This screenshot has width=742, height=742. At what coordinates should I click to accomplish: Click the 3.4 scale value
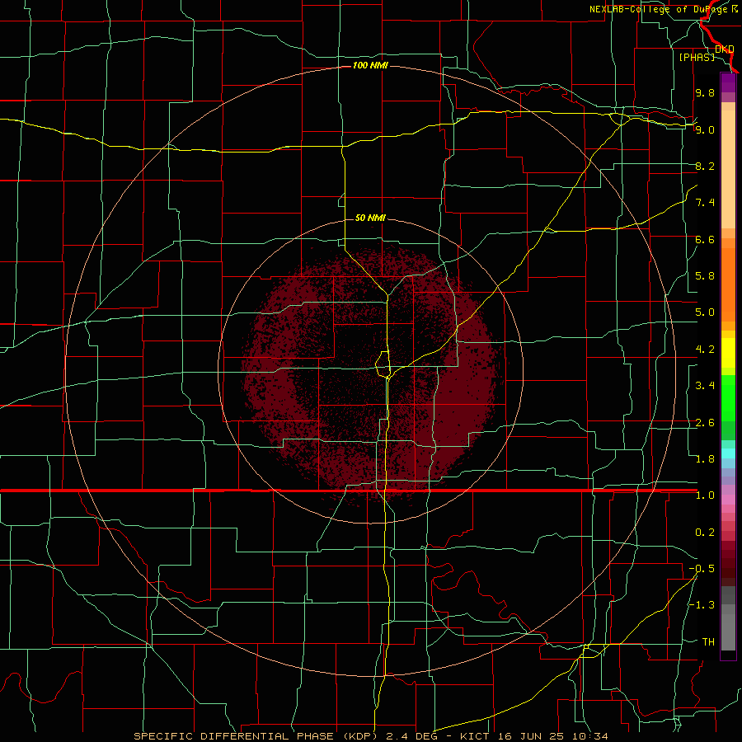coord(705,386)
